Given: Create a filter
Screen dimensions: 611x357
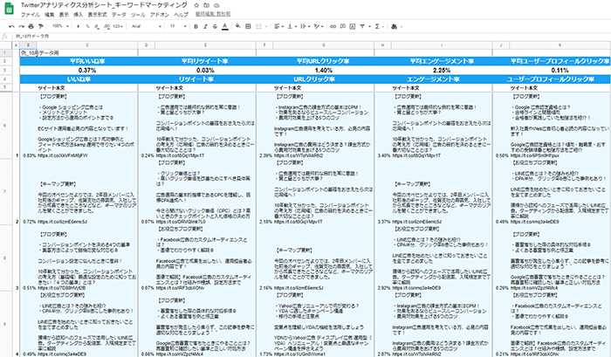Looking at the screenshot, I should tap(362, 26).
